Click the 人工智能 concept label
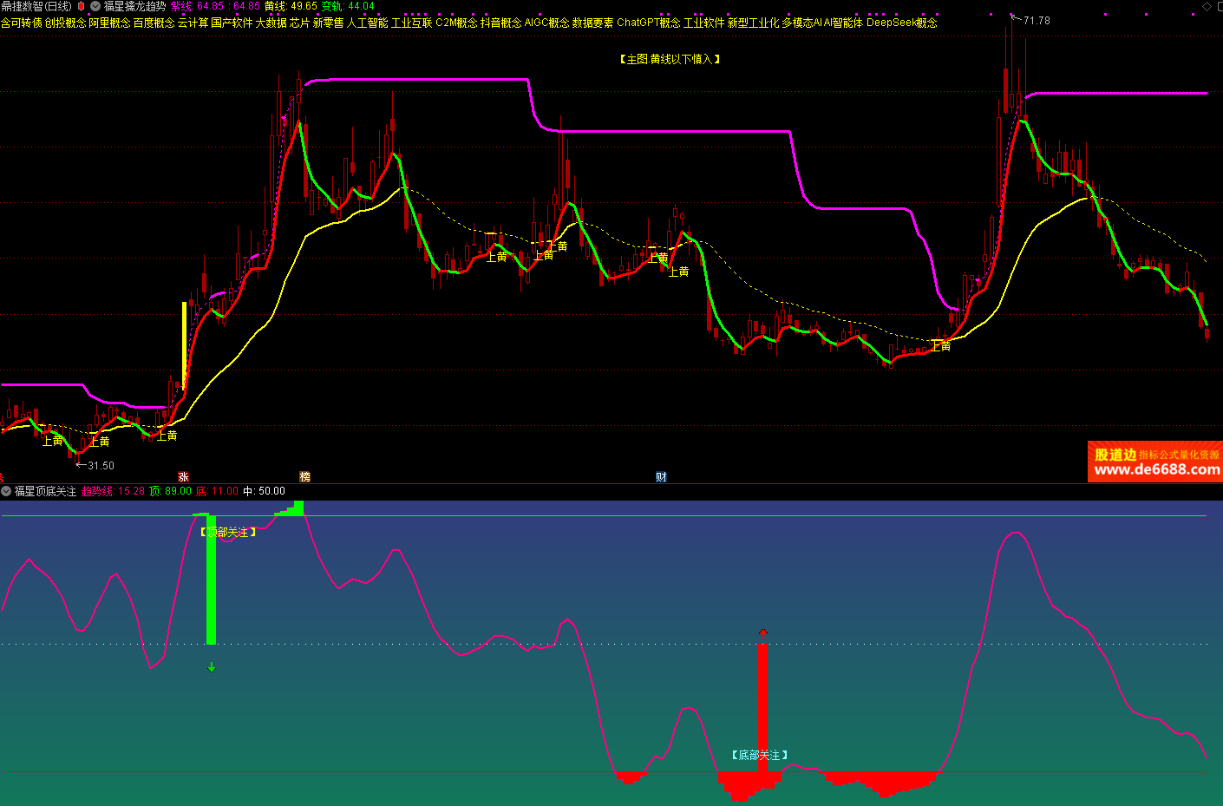The width and height of the screenshot is (1223, 806). [x=367, y=23]
